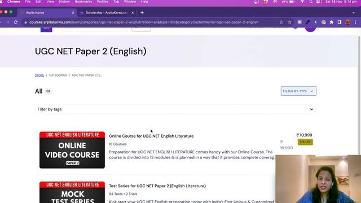Open the CATEGORIES breadcrumb

[x=58, y=75]
